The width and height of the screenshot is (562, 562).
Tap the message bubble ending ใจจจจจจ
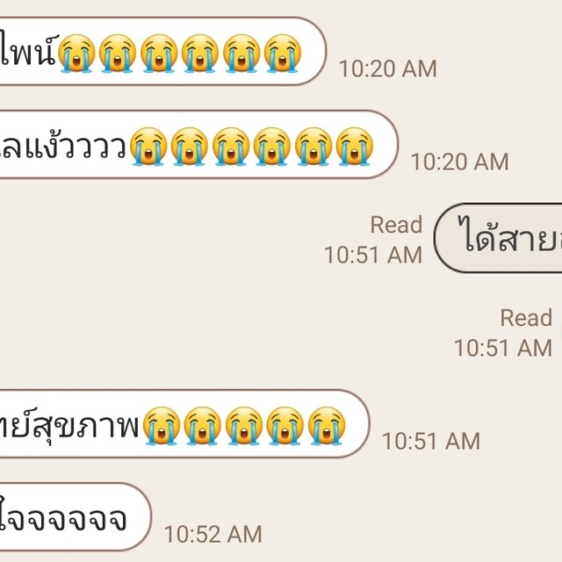tap(76, 517)
